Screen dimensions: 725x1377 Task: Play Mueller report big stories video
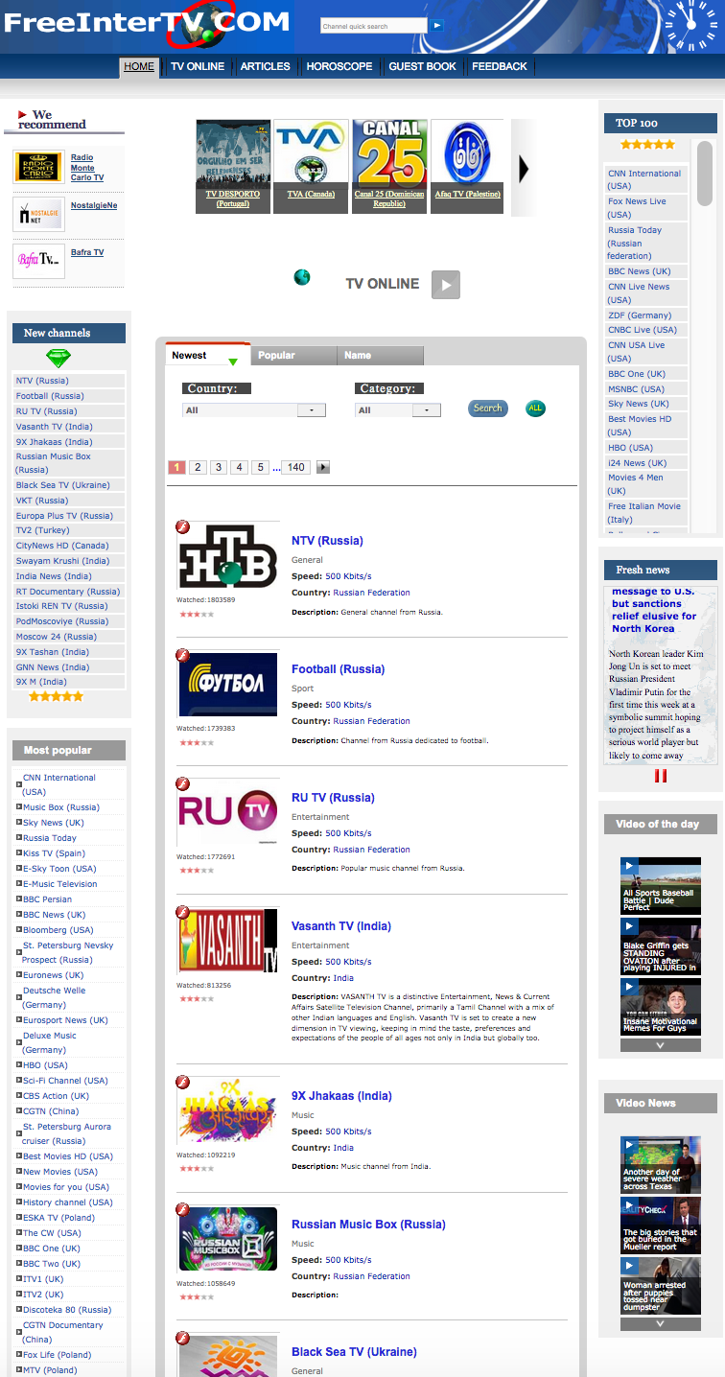pos(660,1225)
